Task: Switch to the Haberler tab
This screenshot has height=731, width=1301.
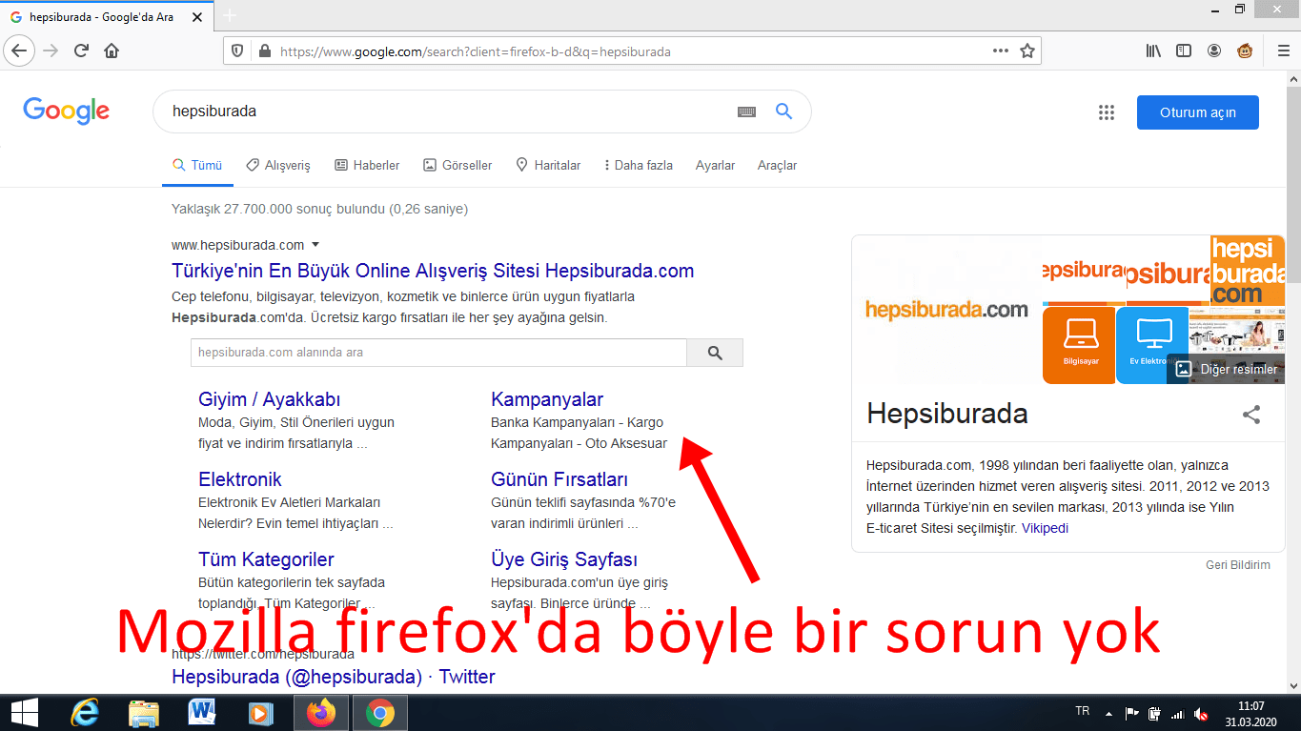Action: 367,165
